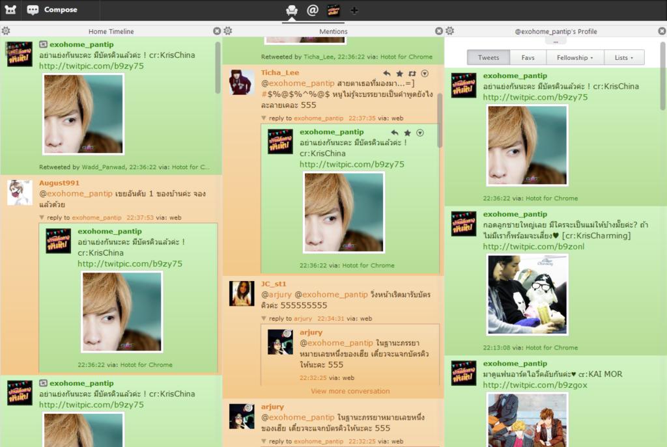View photo in Ticha_Lee's quoted tweet
The width and height of the screenshot is (667, 447).
[x=344, y=213]
